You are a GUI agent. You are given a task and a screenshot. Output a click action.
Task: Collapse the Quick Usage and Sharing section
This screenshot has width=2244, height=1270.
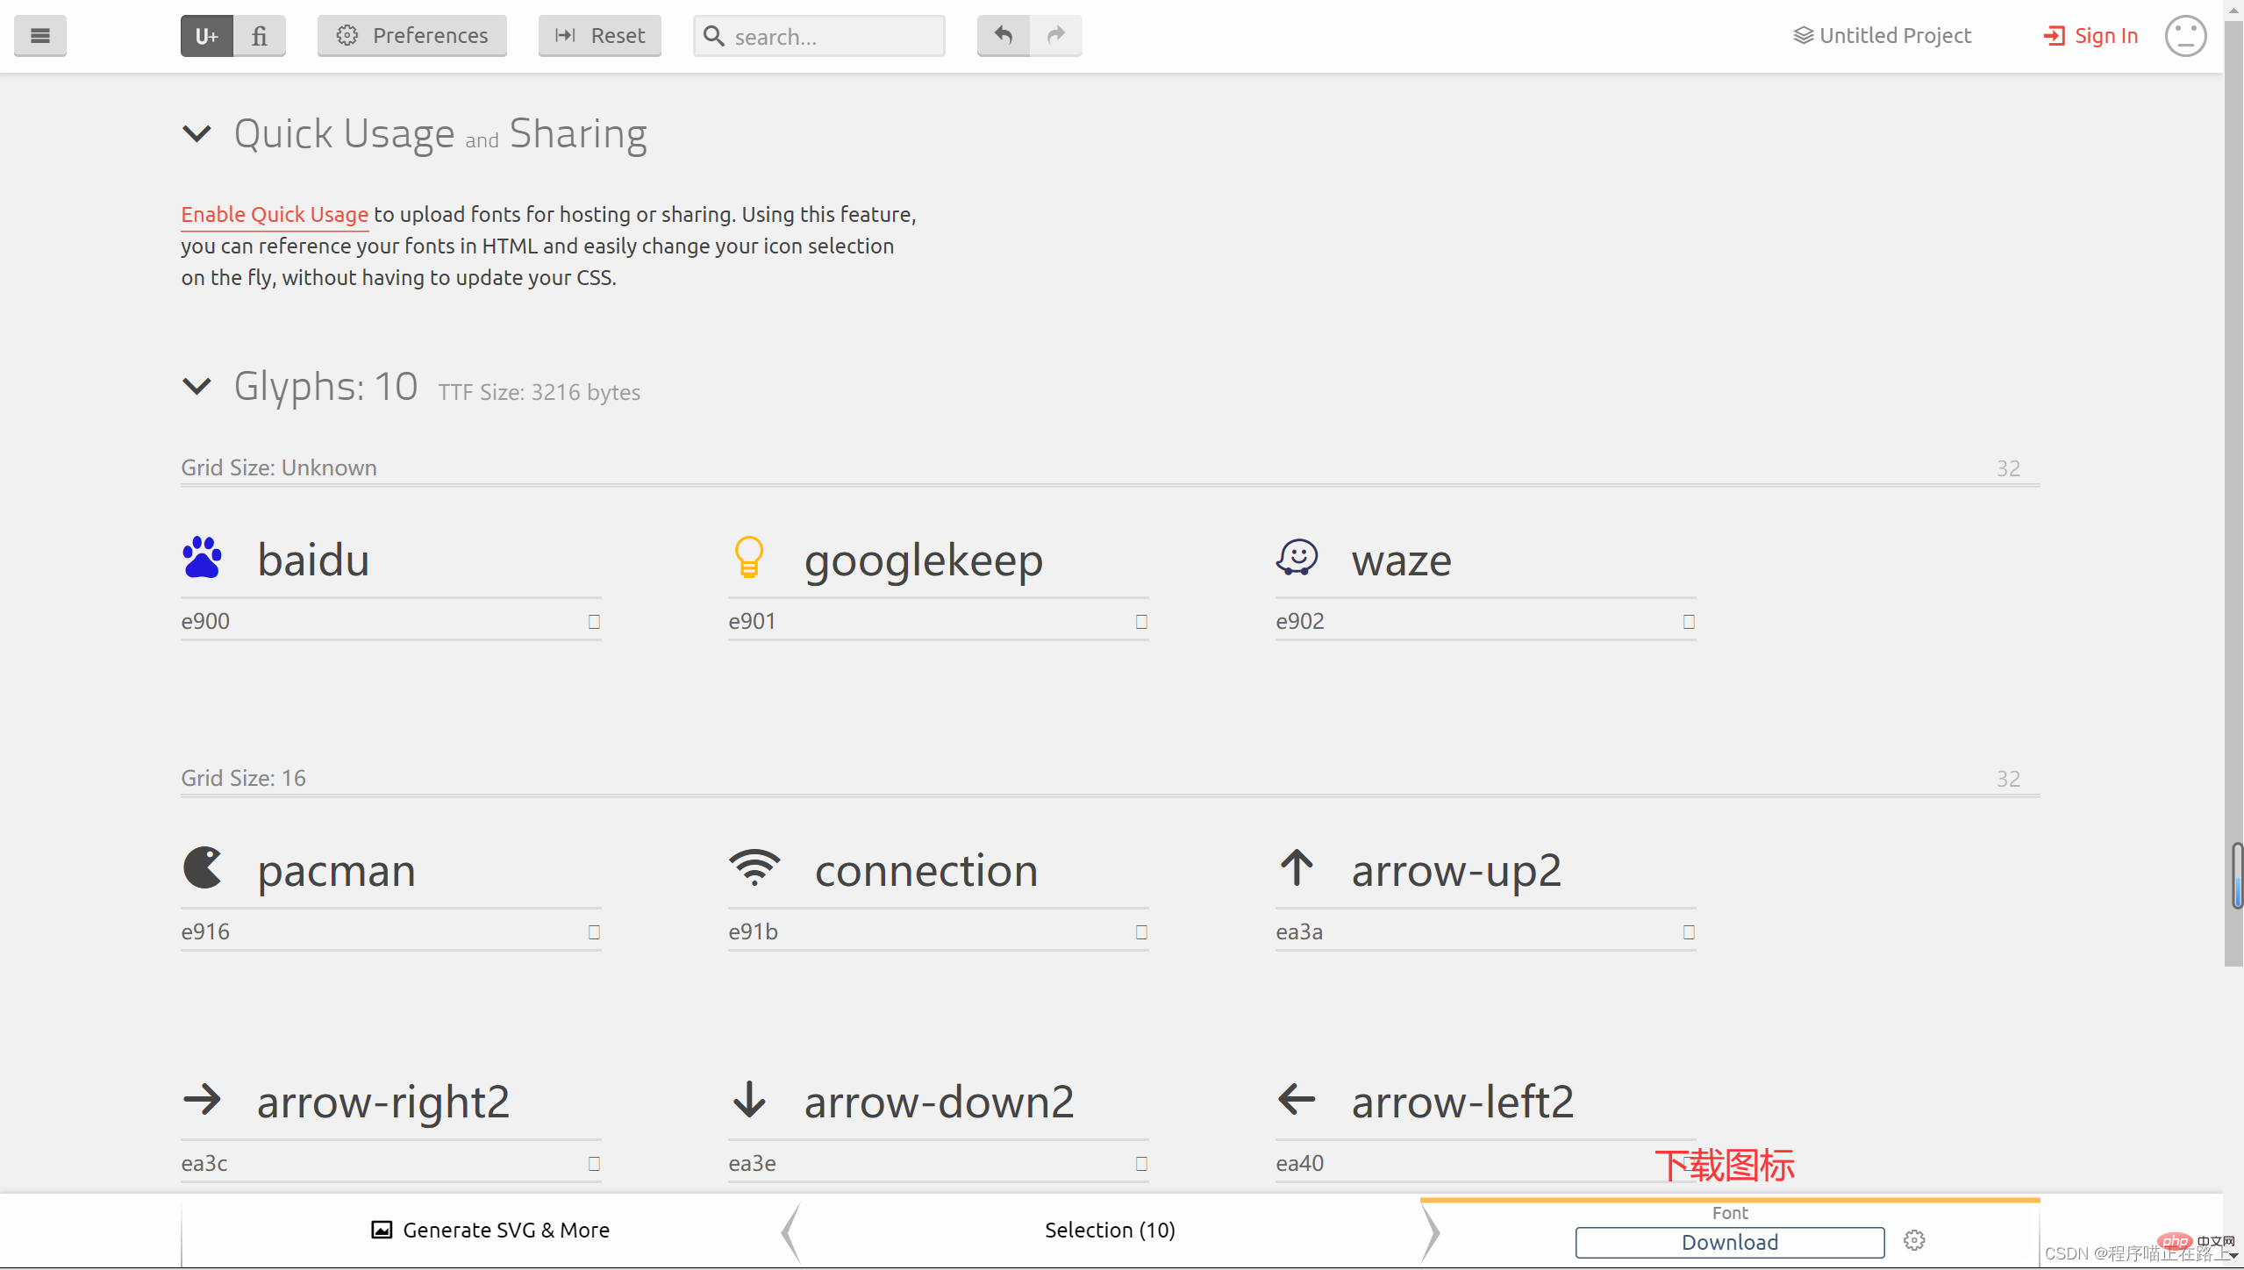196,132
